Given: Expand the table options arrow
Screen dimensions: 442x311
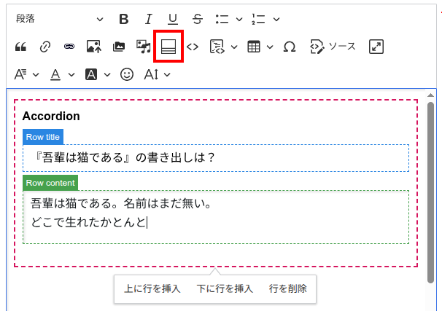Looking at the screenshot, I should tap(270, 47).
